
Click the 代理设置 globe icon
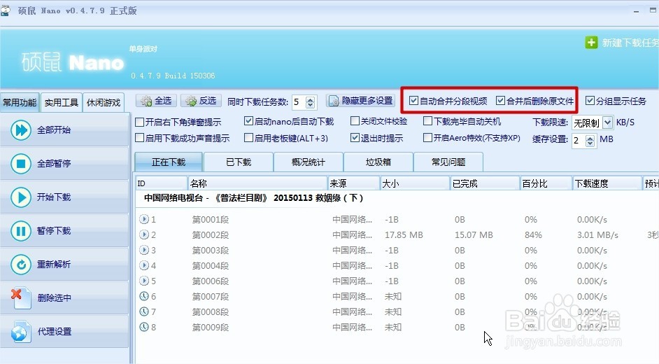point(21,332)
